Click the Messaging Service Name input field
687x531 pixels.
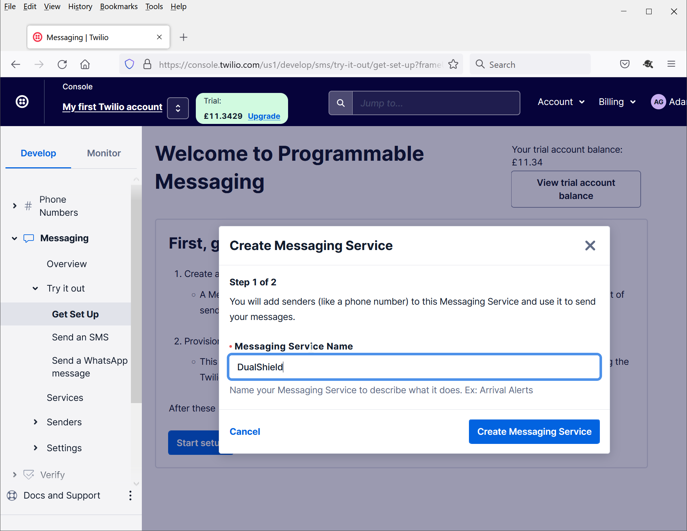414,367
